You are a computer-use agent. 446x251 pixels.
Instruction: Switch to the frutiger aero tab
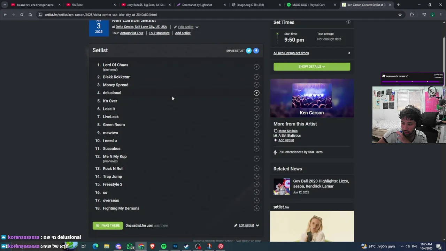36,5
